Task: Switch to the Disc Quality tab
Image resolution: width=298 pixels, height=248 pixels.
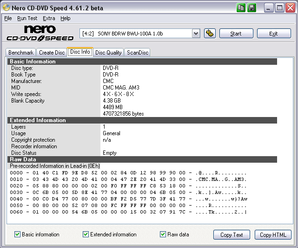Action: tap(108, 52)
